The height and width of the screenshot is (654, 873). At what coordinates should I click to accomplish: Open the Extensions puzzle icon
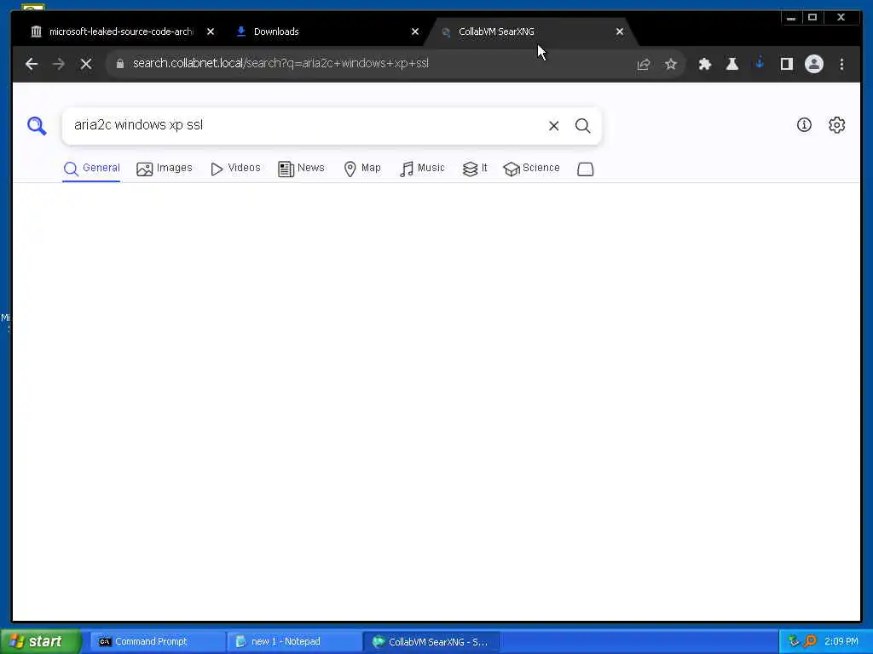705,64
